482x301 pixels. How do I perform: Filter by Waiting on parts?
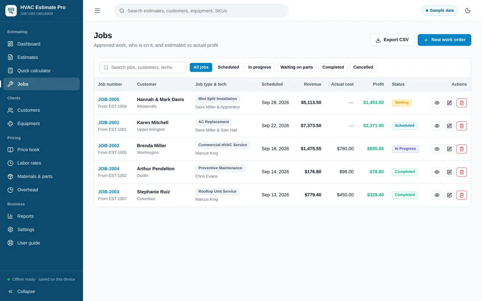coord(297,67)
